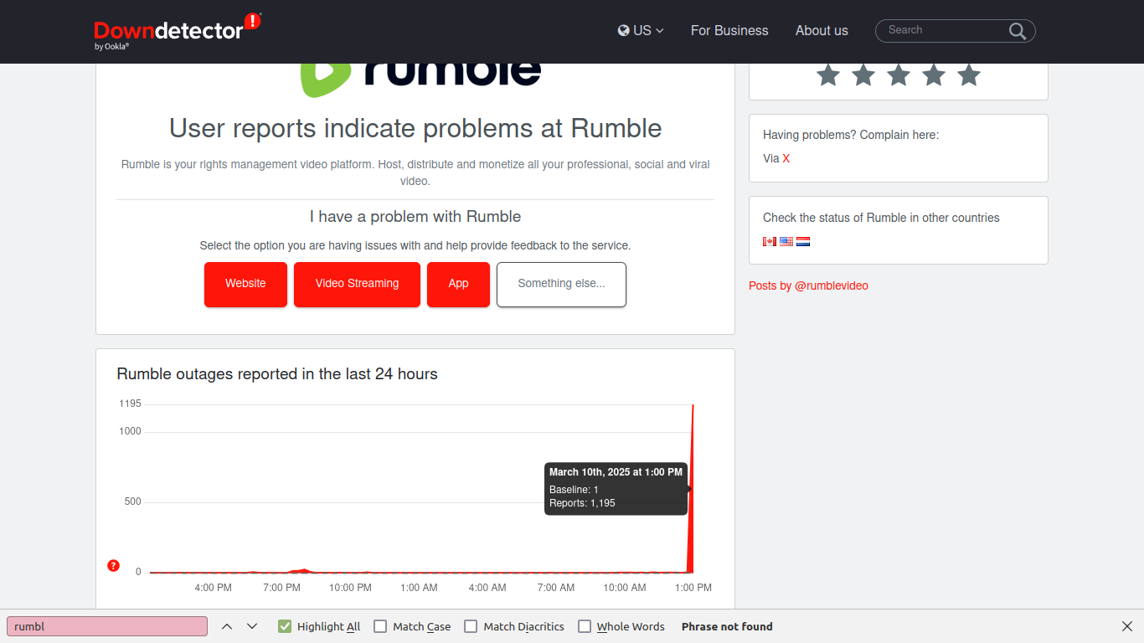This screenshot has width=1144, height=643.
Task: Click the heading 'User reports indicate problems at Rumble'
Action: point(415,128)
